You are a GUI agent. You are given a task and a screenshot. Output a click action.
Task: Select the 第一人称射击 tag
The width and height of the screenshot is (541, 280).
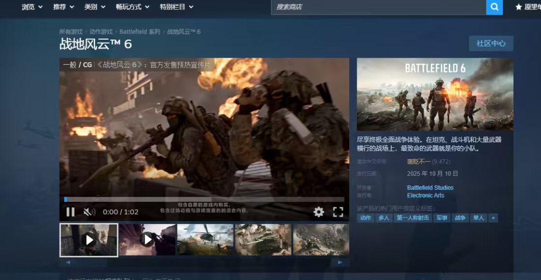pyautogui.click(x=413, y=218)
